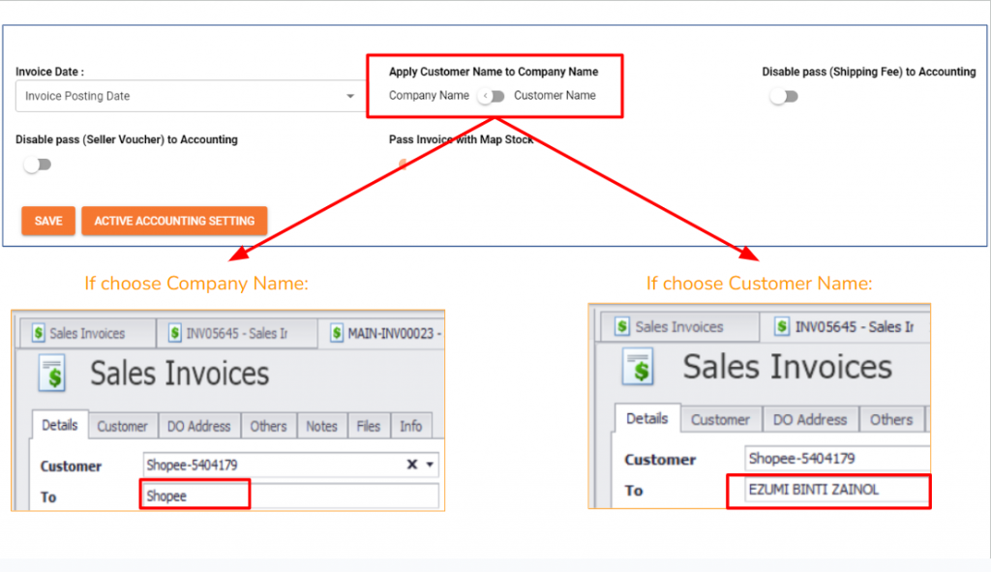Clear Customer field with X icon
This screenshot has height=572, width=991.
412,465
